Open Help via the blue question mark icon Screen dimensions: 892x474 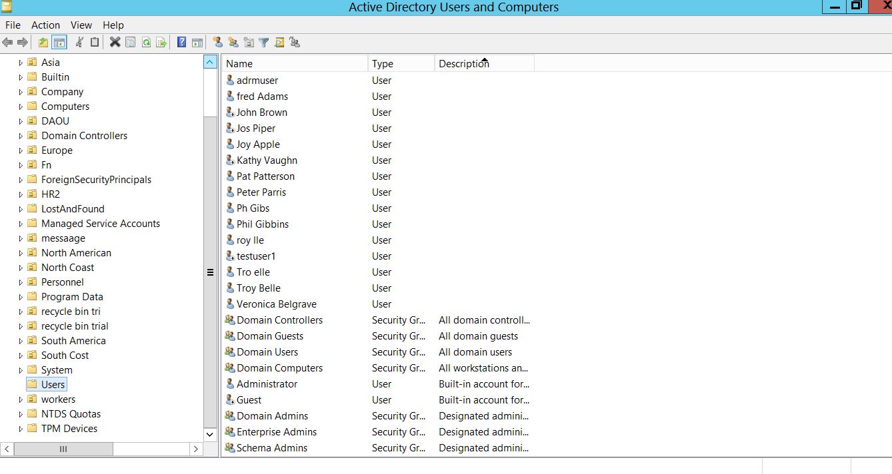[181, 43]
